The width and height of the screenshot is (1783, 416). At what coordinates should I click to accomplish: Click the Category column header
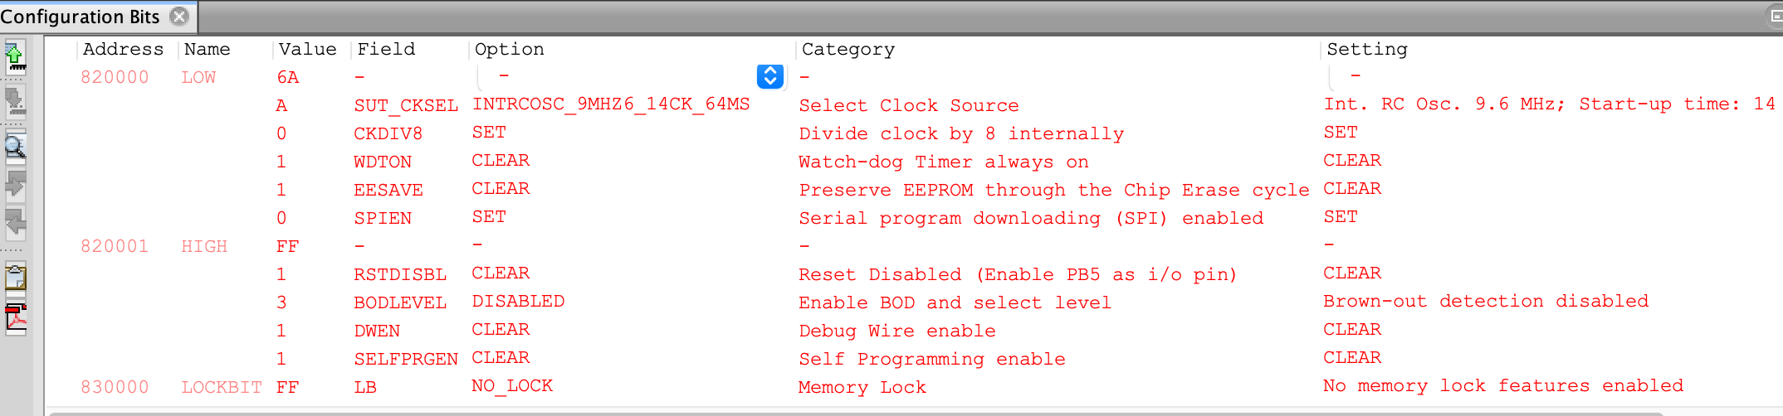848,49
